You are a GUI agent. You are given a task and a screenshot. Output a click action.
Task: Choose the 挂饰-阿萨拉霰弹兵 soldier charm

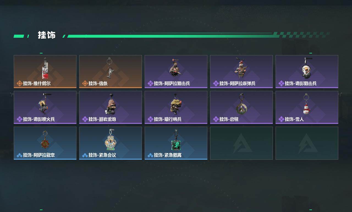pyautogui.click(x=241, y=68)
